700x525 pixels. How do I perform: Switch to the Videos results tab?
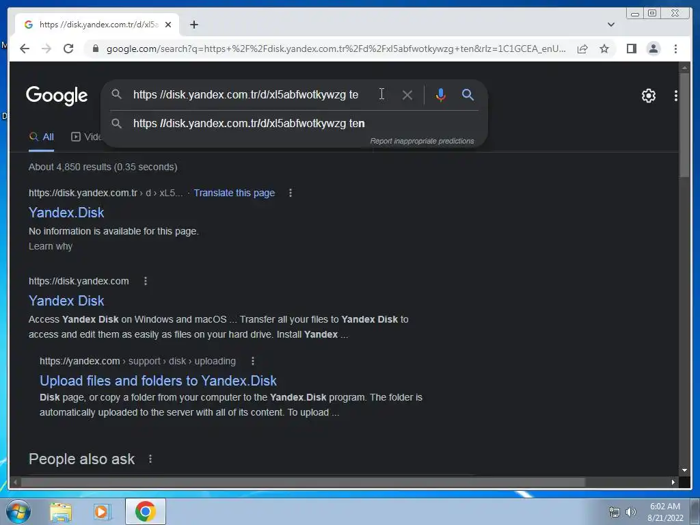click(86, 137)
